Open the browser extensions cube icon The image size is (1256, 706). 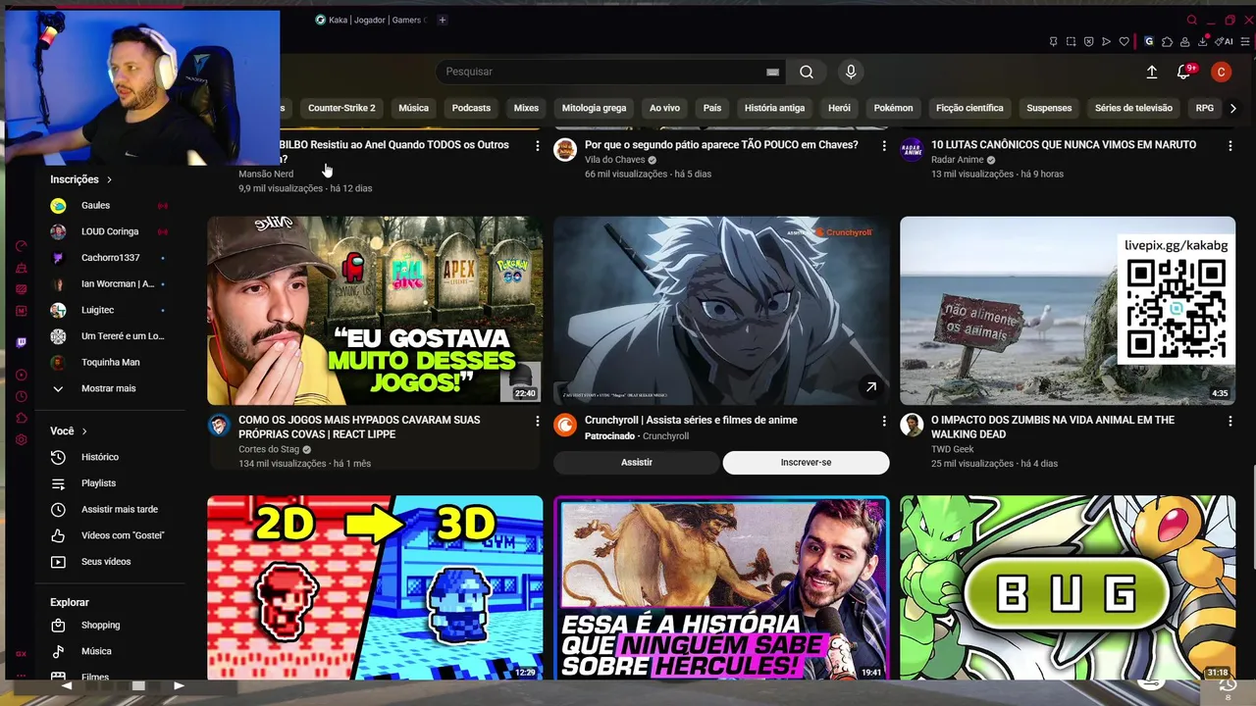pyautogui.click(x=1167, y=42)
